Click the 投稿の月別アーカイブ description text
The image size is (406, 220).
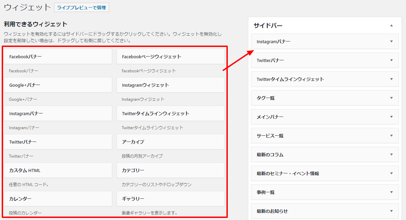(142, 156)
